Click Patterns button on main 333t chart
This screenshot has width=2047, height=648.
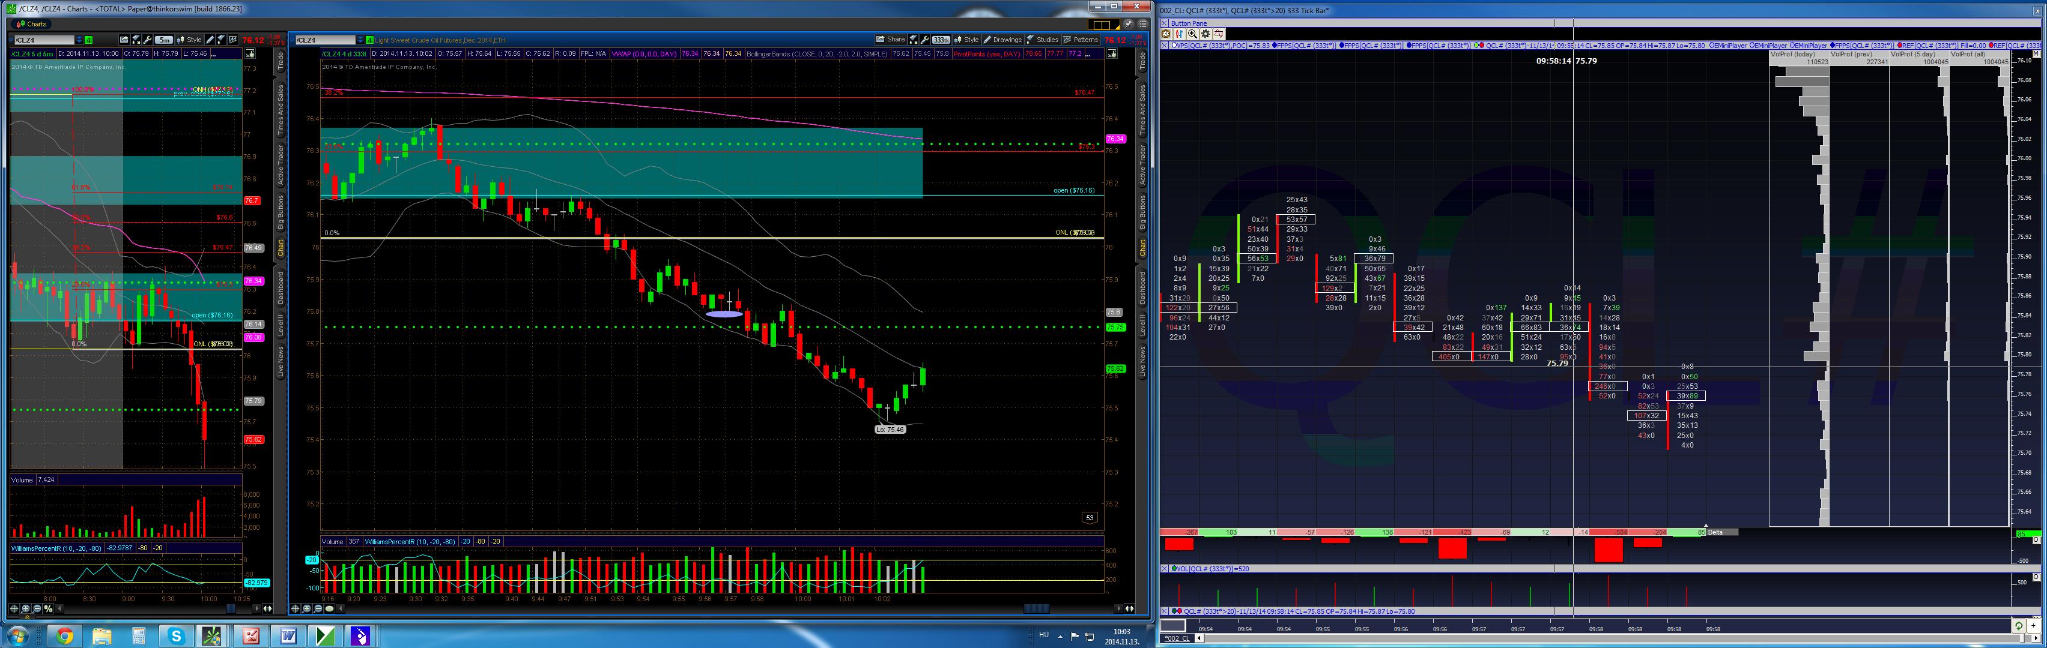pos(1081,40)
